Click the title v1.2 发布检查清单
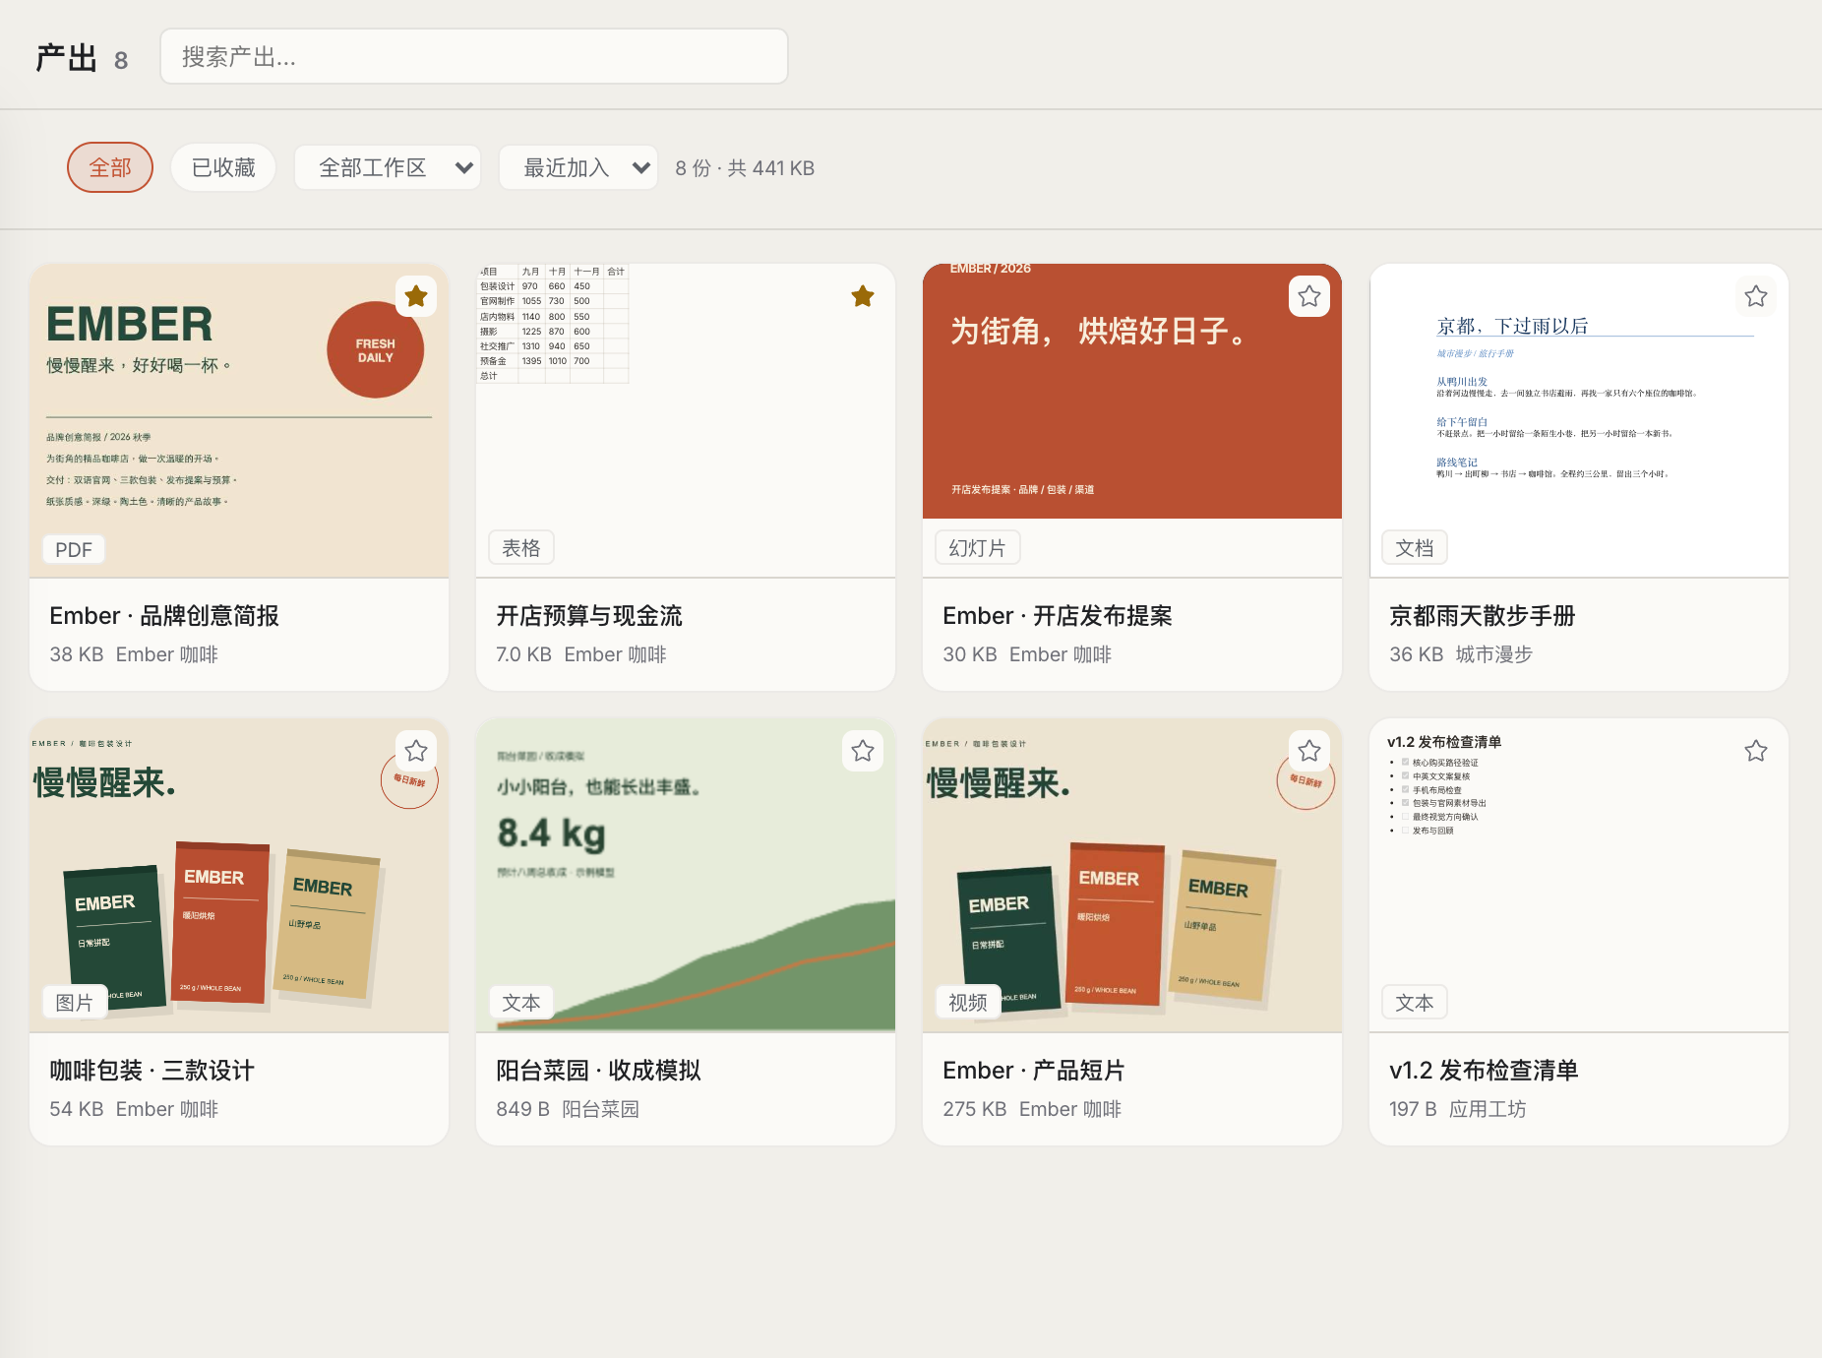Screen dimensions: 1822x1358 click(x=1484, y=1071)
